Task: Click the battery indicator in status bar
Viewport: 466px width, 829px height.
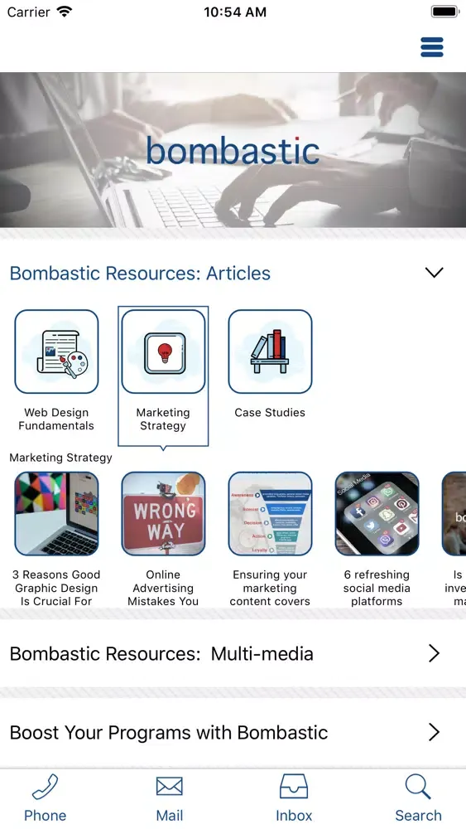Action: (x=444, y=11)
